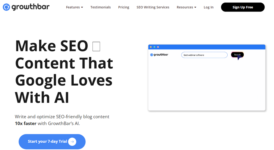Click the '10x faster' bold text
Image resolution: width=274 pixels, height=150 pixels.
[26, 123]
